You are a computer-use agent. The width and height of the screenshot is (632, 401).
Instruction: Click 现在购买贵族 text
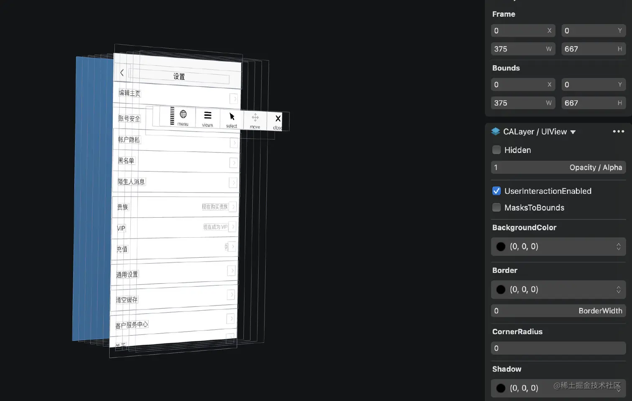(215, 207)
